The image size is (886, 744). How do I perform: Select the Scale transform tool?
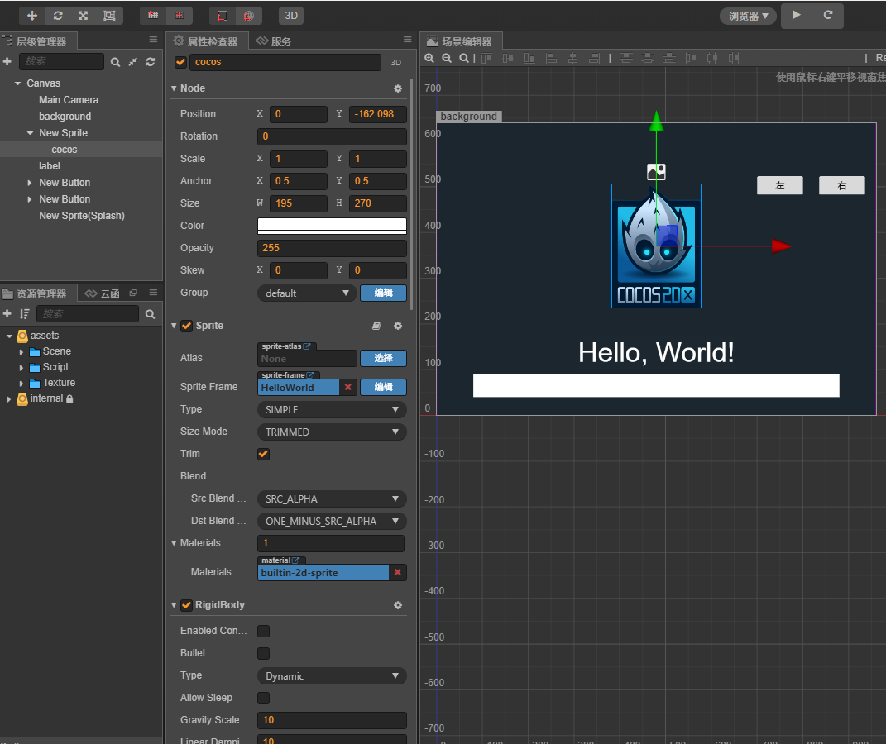(x=83, y=15)
